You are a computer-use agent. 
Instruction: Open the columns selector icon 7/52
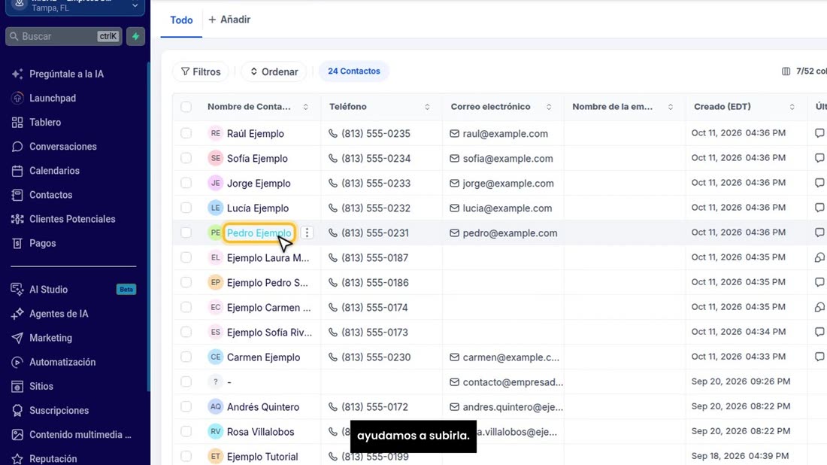point(786,71)
